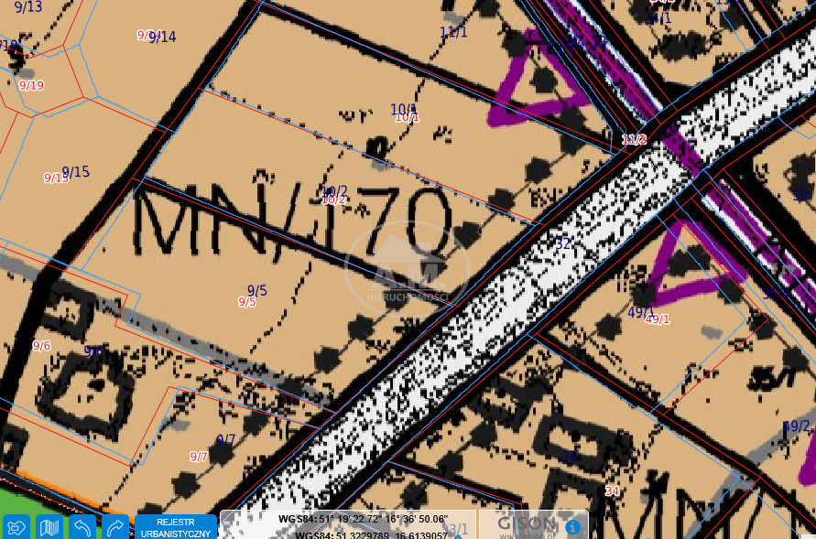Open the blue info icon

pyautogui.click(x=572, y=526)
